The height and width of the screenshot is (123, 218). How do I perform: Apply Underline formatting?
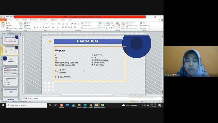coord(40,27)
